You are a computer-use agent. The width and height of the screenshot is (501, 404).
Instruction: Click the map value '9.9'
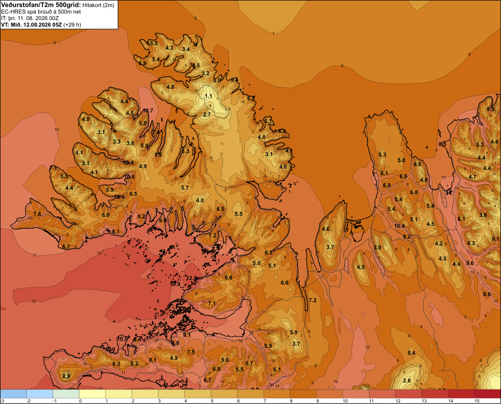point(490,109)
